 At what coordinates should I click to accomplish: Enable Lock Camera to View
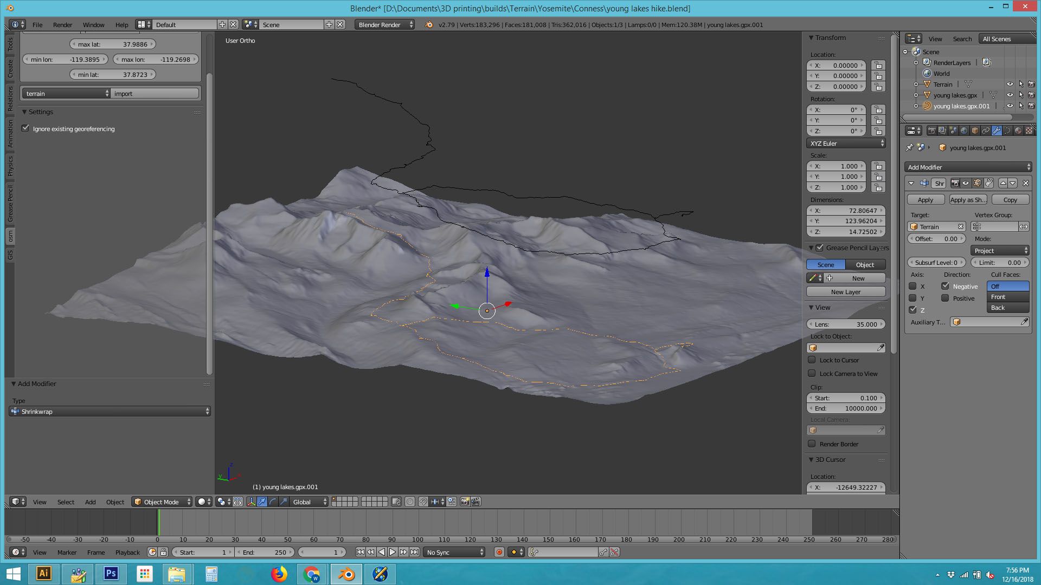point(812,373)
